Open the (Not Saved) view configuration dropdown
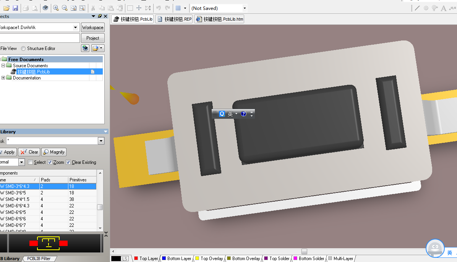This screenshot has width=457, height=262. pyautogui.click(x=245, y=8)
